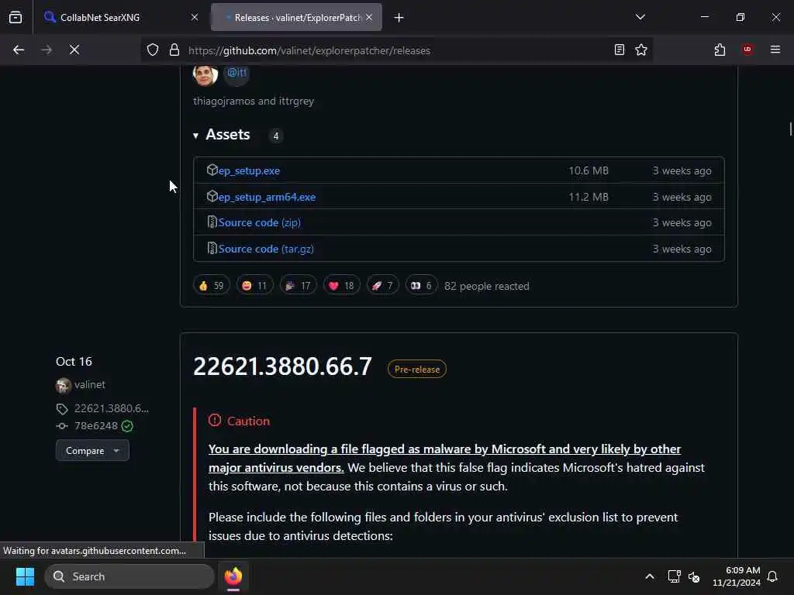Click package icon beside ep_setup_arm64.exe
Image resolution: width=794 pixels, height=595 pixels.
click(212, 196)
